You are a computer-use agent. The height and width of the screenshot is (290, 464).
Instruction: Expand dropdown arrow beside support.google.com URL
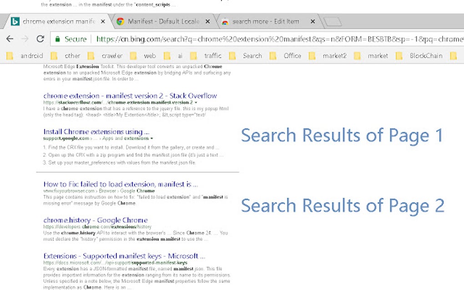click(152, 138)
